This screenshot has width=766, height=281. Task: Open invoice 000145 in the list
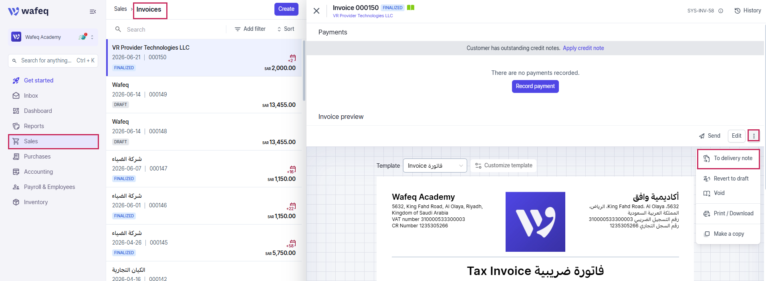204,243
